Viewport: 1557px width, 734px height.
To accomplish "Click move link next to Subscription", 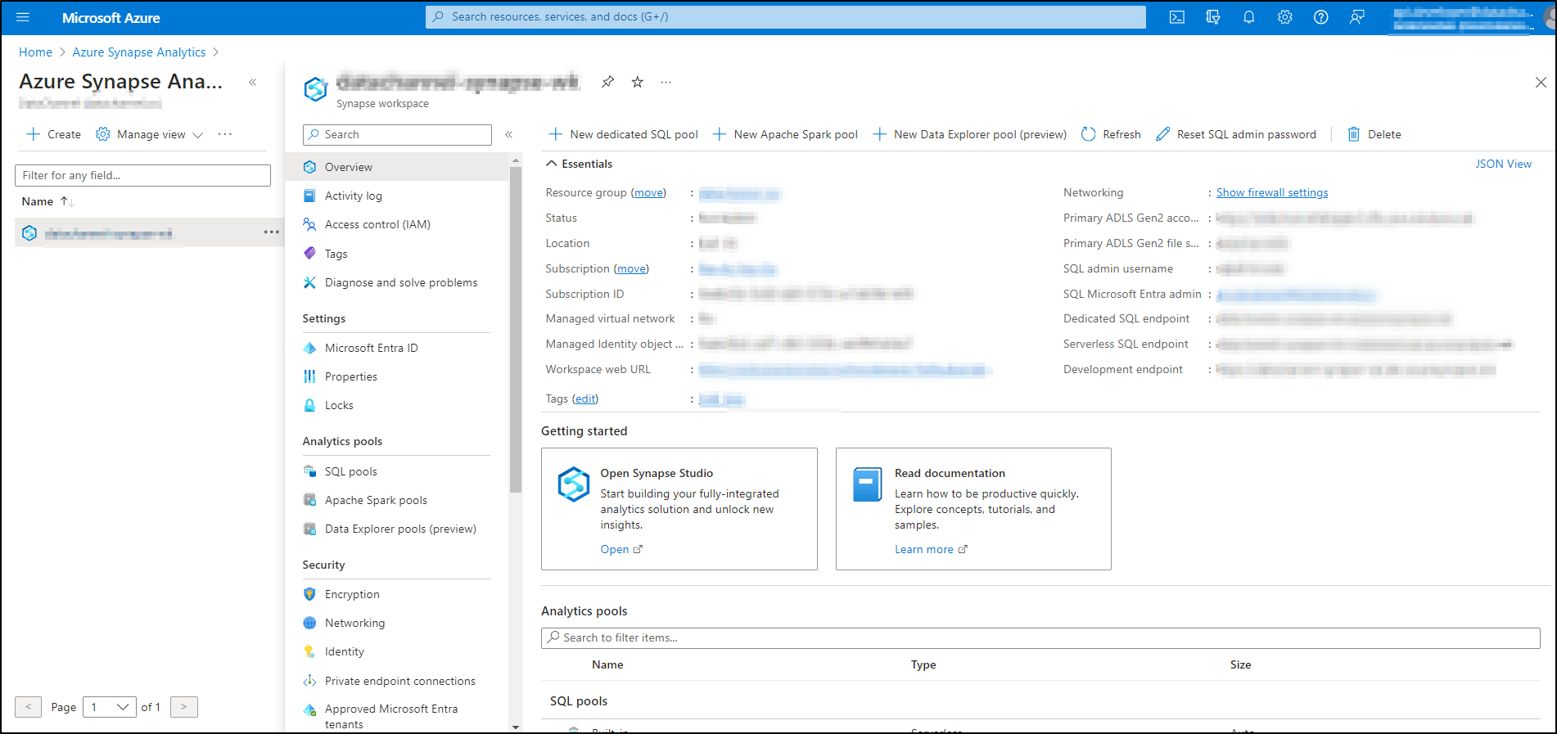I will (631, 268).
